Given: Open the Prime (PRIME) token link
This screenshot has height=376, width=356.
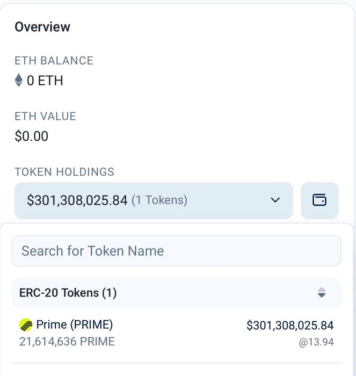Looking at the screenshot, I should click(x=75, y=325).
